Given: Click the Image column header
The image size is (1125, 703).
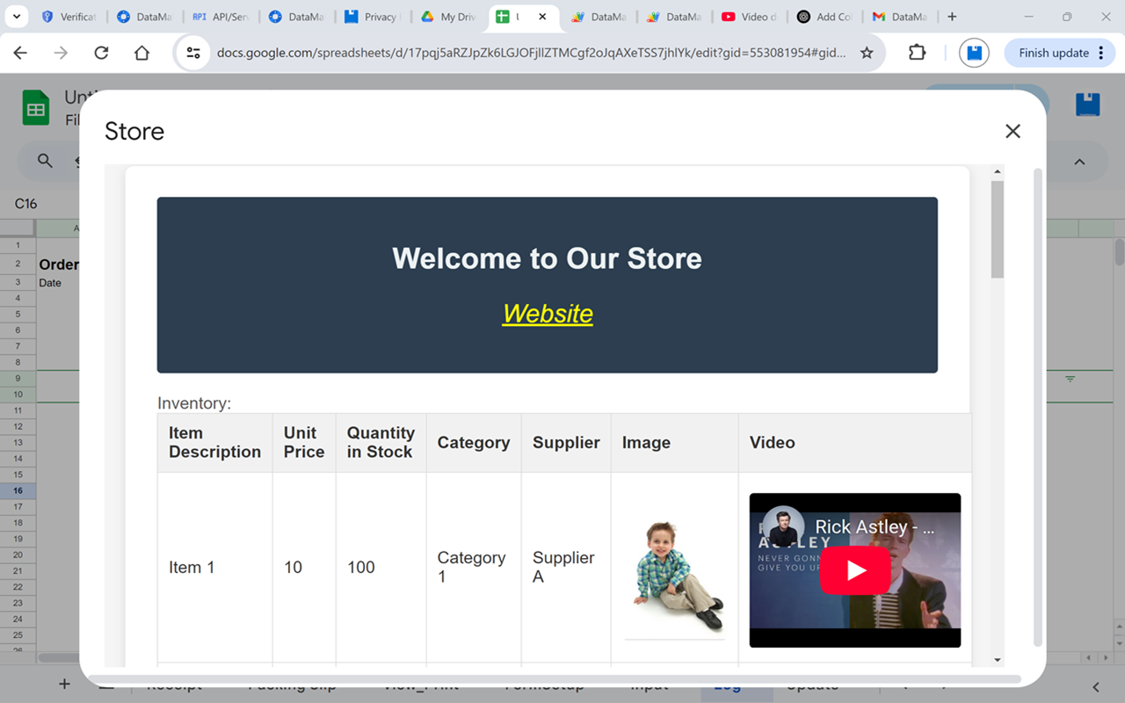Looking at the screenshot, I should (x=675, y=443).
